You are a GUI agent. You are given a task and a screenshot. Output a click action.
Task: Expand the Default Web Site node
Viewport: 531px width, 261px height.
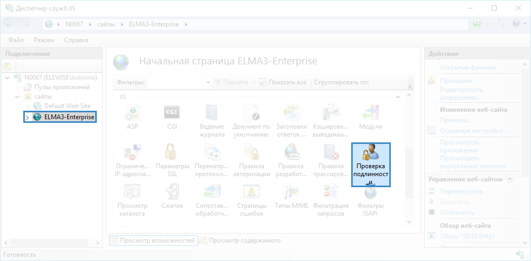[28, 107]
